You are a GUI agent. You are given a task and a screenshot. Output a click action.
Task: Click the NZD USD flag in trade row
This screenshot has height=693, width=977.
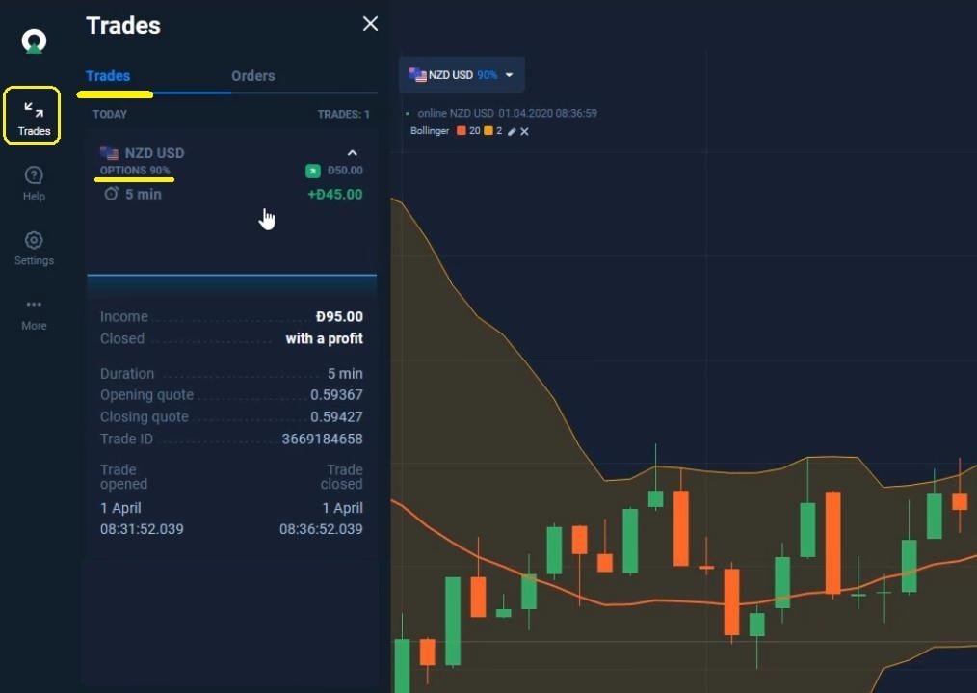[x=109, y=152]
